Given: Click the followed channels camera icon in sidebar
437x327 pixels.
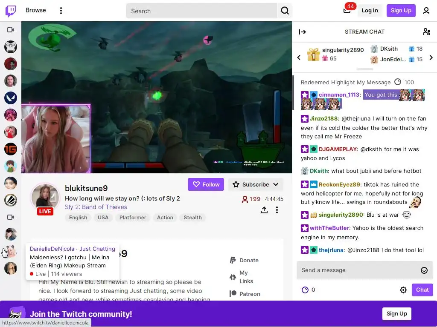Looking at the screenshot, I should [x=11, y=30].
